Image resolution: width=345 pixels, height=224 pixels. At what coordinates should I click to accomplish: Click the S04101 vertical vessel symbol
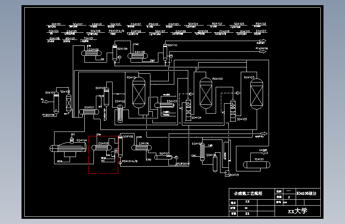[x=57, y=103]
